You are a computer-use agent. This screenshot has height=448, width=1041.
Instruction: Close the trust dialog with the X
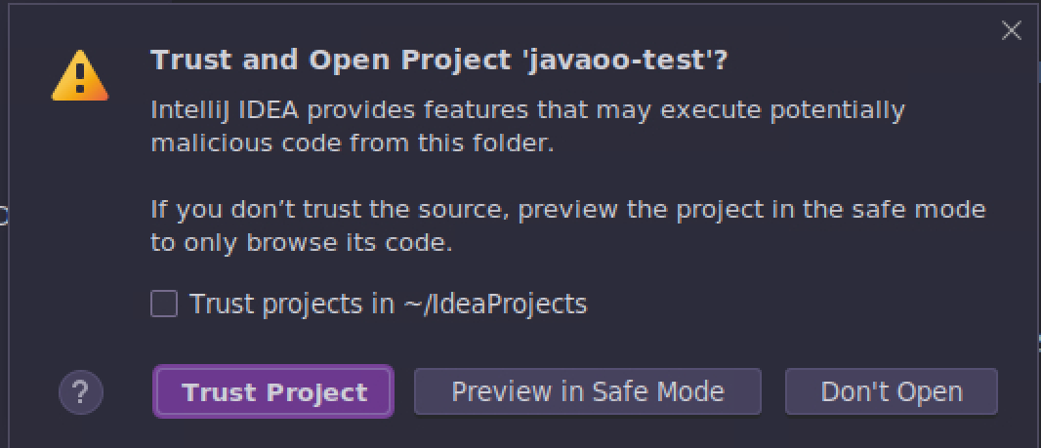[x=1011, y=30]
